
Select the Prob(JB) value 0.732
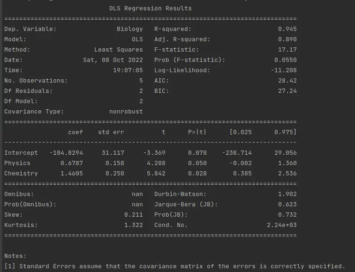click(x=287, y=215)
